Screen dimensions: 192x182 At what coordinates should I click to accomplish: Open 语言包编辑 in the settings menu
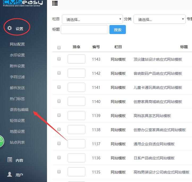pos(19,110)
